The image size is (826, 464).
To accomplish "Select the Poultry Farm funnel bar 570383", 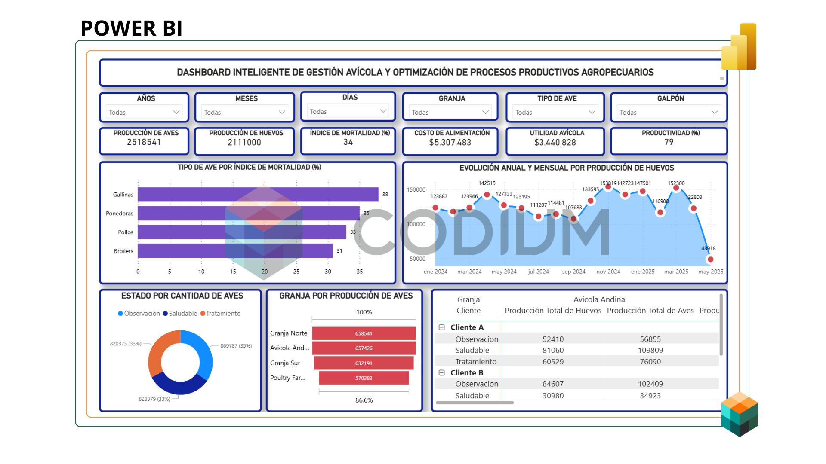I will tap(364, 378).
